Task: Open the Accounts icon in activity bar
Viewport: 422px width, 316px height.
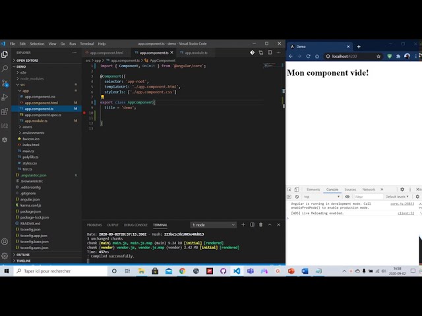Action: point(5,242)
